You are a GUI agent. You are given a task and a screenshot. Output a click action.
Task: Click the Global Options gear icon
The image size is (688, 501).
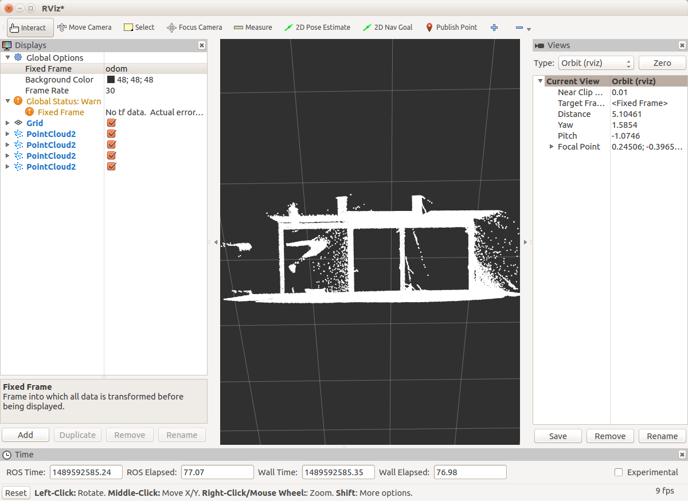pos(18,57)
